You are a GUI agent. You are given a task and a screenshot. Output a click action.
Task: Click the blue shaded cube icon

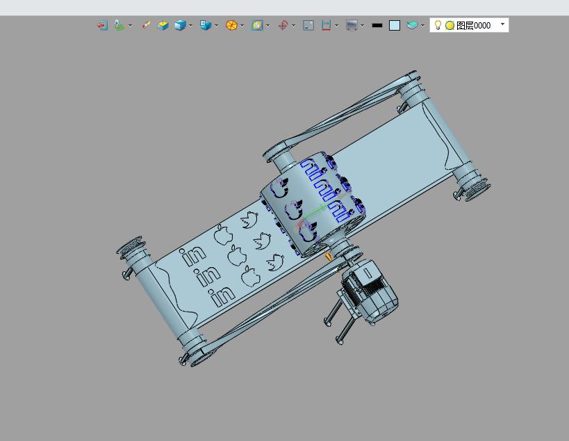coord(180,25)
